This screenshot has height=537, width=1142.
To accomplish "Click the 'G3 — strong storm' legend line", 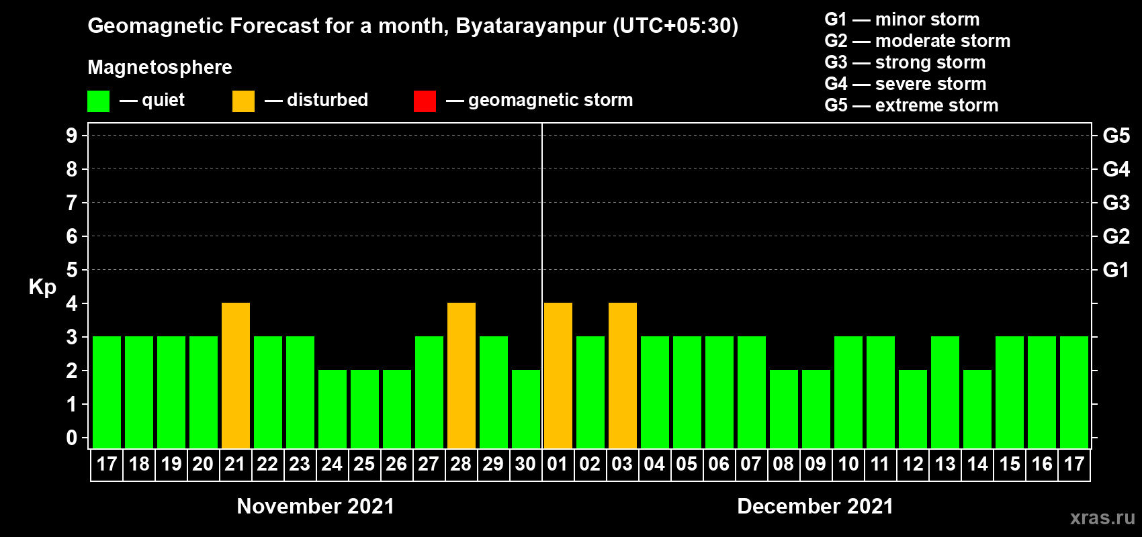I will click(x=905, y=62).
